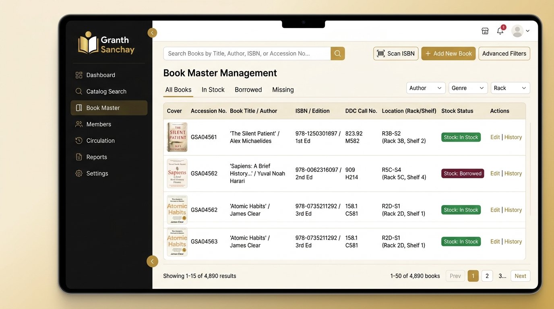Click the 'Stock: Borrowed' status badge
The width and height of the screenshot is (554, 309).
point(463,173)
